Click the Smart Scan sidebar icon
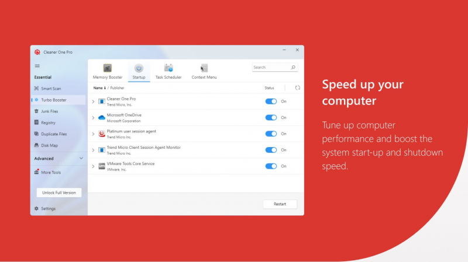The image size is (468, 262). click(x=36, y=89)
